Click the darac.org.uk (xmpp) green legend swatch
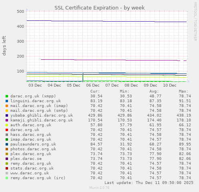Screen dimensions: 199x192 coord(7,96)
